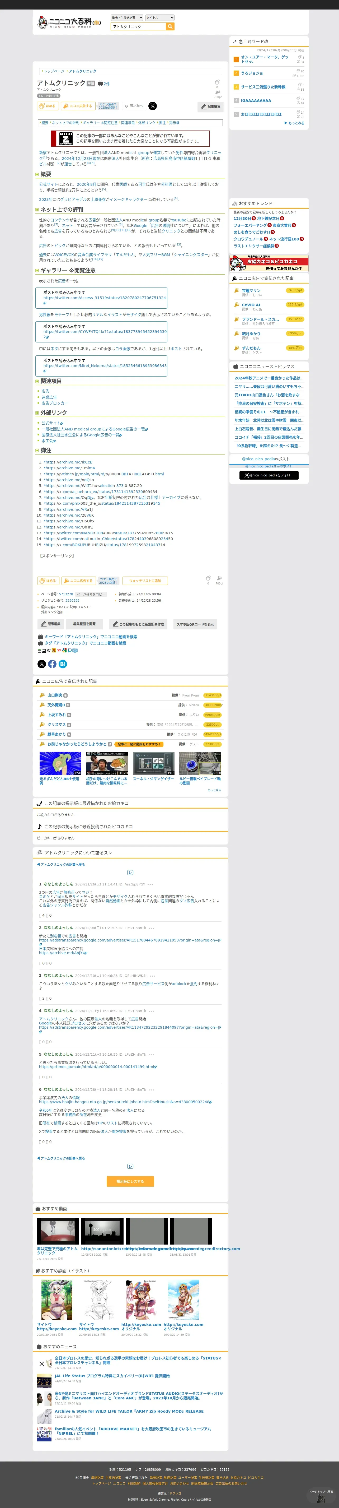
Task: Open 宝鐘マリン advertised article
Action: tap(251, 290)
